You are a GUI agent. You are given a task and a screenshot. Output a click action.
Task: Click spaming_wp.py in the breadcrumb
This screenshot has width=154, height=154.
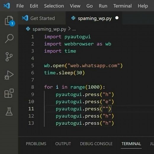pos(49,29)
